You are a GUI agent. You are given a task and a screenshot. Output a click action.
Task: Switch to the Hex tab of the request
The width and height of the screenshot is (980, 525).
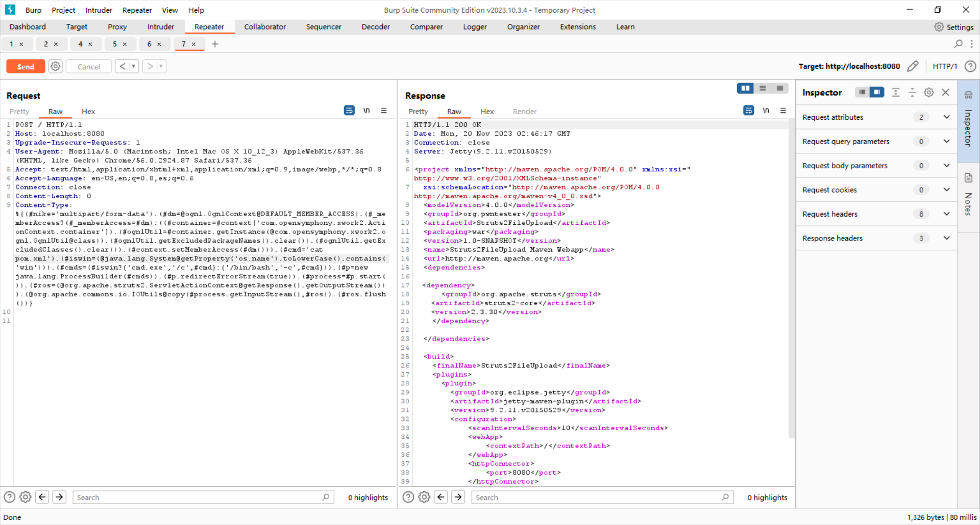[88, 111]
